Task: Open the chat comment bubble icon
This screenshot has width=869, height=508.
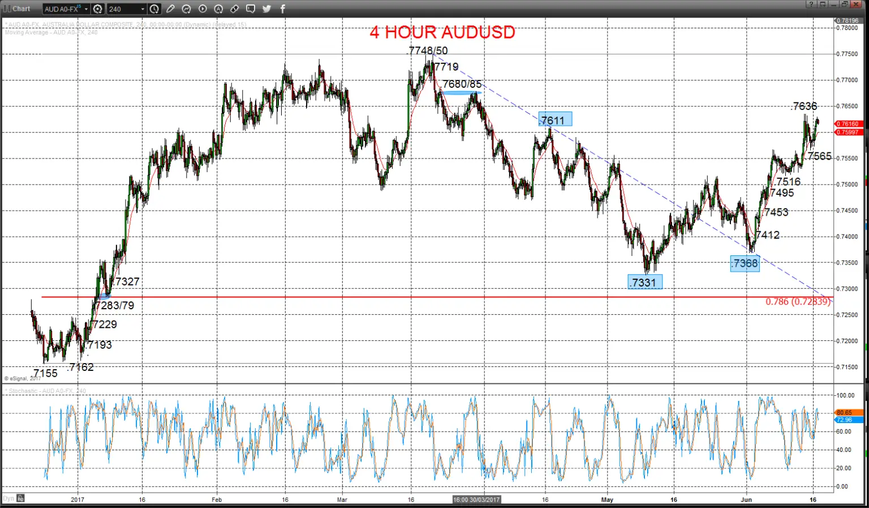Action: (x=251, y=9)
